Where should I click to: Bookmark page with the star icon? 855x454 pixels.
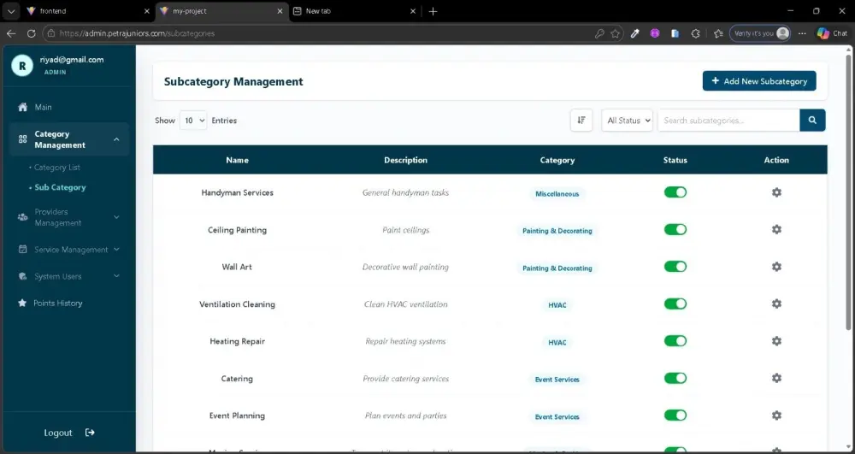point(616,33)
